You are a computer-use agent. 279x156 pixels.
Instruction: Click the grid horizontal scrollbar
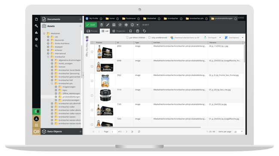[x=148, y=127]
